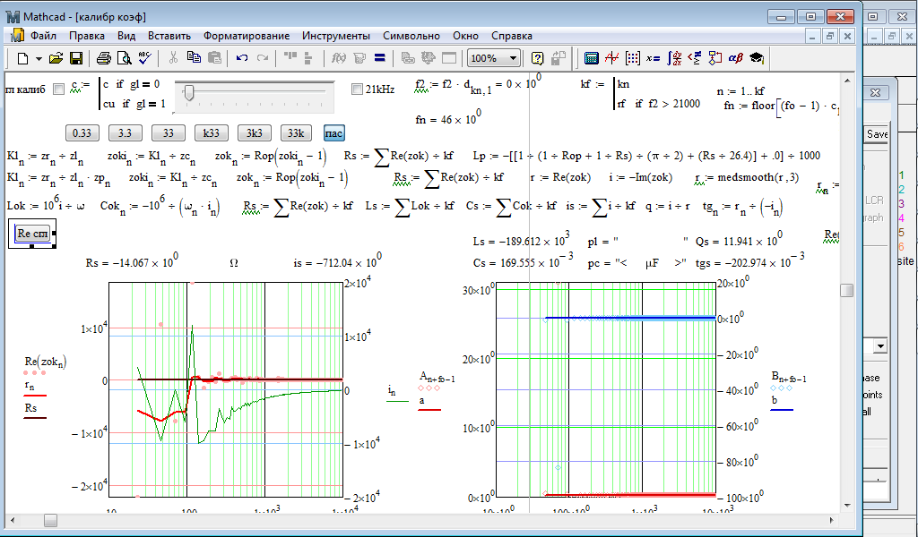
Task: Open the Форматирование menu
Action: pos(246,36)
